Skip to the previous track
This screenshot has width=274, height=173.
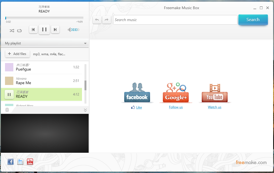pyautogui.click(x=33, y=29)
